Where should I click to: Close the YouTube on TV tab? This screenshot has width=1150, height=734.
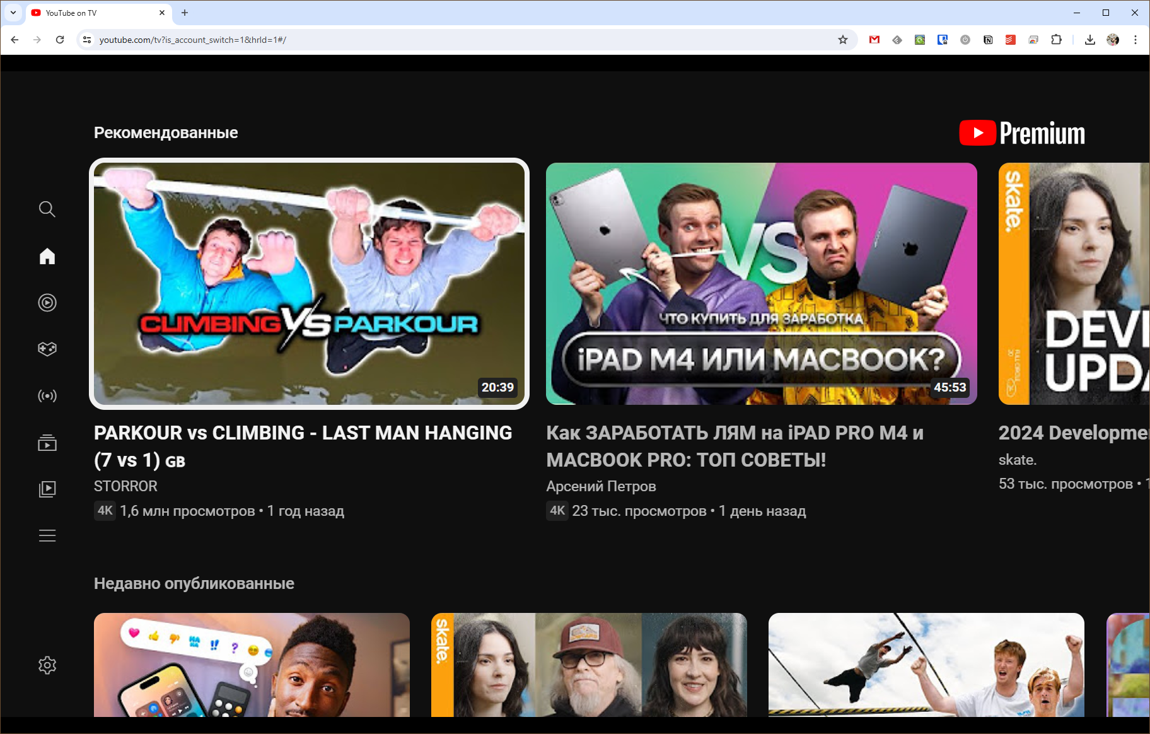coord(162,13)
